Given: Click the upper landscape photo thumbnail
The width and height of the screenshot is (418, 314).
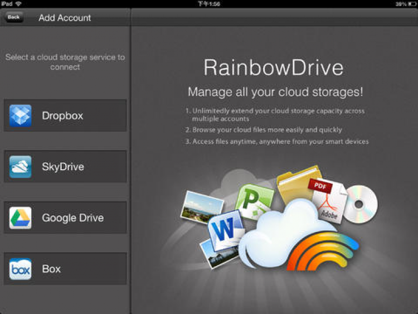Looking at the screenshot, I should 202,206.
